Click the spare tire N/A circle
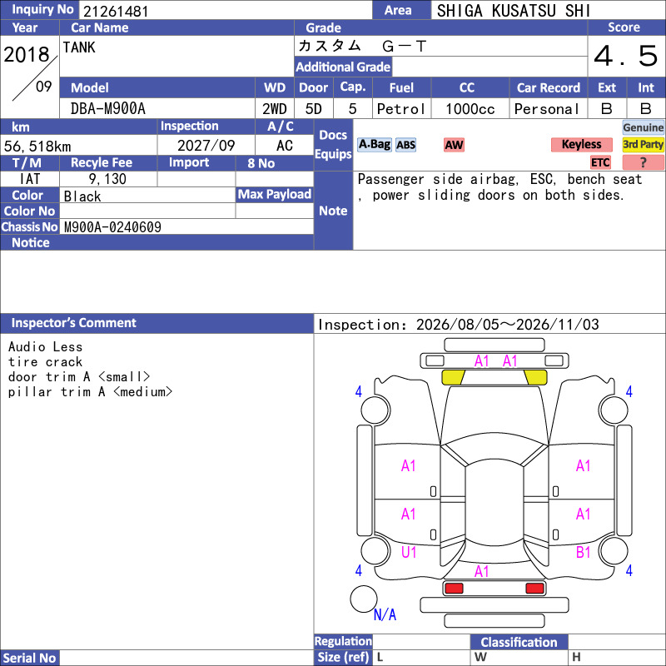Viewport: 666px width, 666px height. pyautogui.click(x=364, y=599)
